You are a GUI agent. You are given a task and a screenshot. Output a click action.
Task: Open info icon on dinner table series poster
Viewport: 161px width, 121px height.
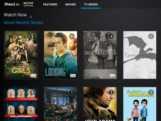72,92
